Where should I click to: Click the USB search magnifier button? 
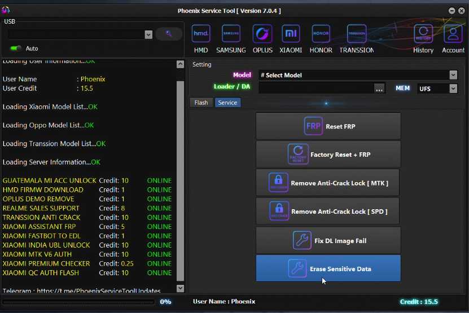[169, 33]
